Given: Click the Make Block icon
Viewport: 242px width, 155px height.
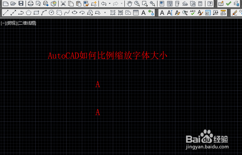Looking at the screenshot, I should [x=98, y=13].
